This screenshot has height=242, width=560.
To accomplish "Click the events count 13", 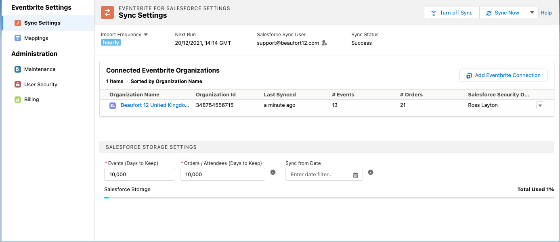I will pos(335,105).
